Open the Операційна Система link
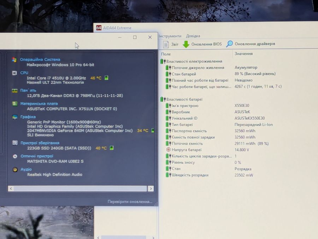 pyautogui.click(x=40, y=59)
